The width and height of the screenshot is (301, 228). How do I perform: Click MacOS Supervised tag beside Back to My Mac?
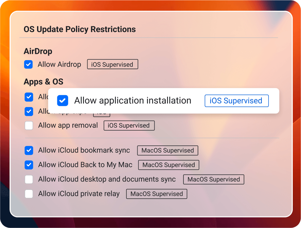pos(169,165)
